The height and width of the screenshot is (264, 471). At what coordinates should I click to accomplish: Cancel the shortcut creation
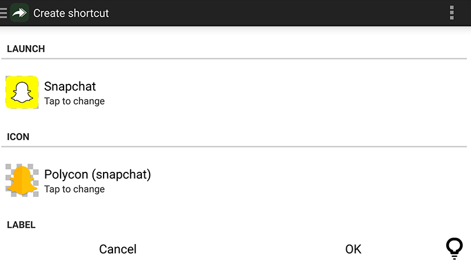pos(118,249)
